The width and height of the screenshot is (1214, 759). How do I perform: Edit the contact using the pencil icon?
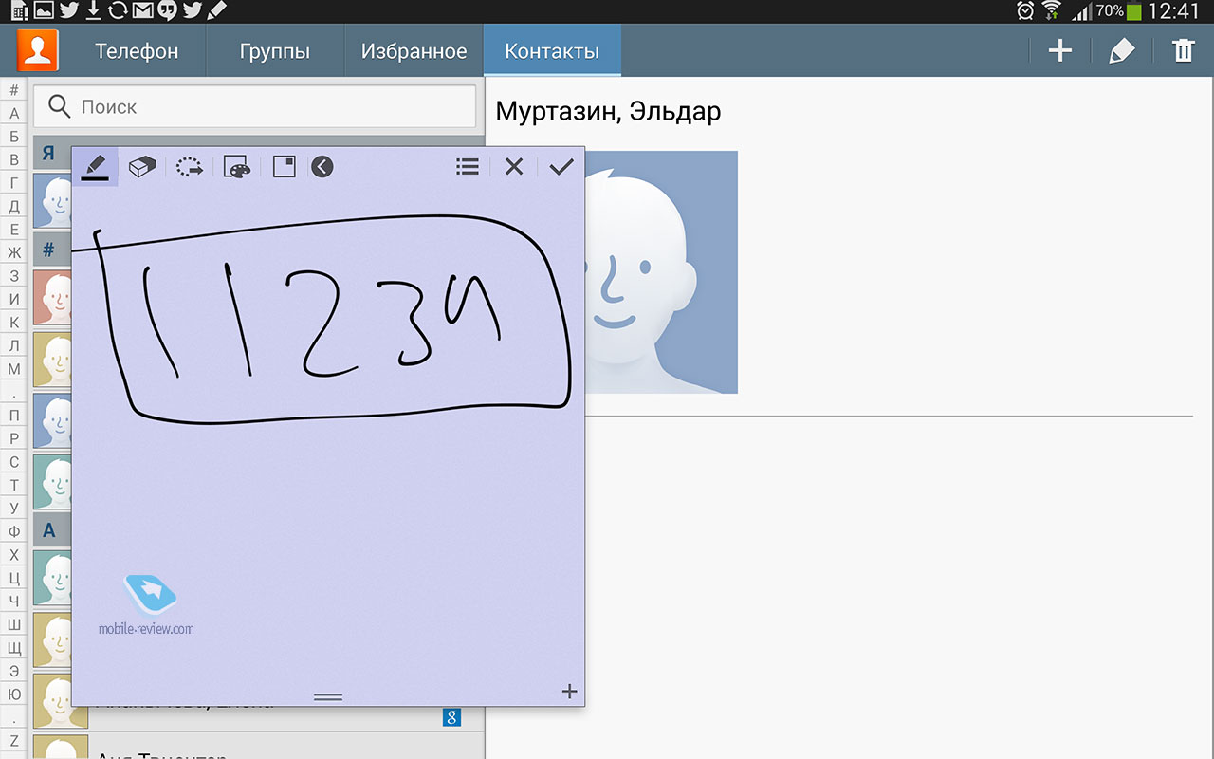point(1122,50)
